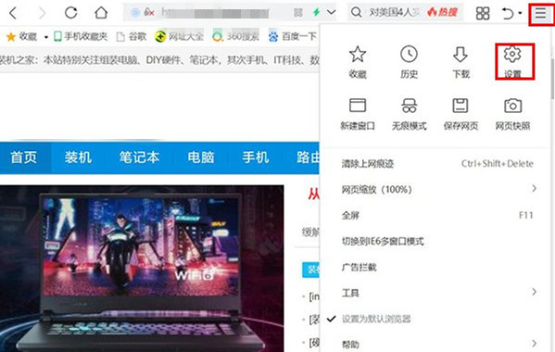The width and height of the screenshot is (555, 352).
Task: Click the undo closed tab arrow
Action: (508, 13)
